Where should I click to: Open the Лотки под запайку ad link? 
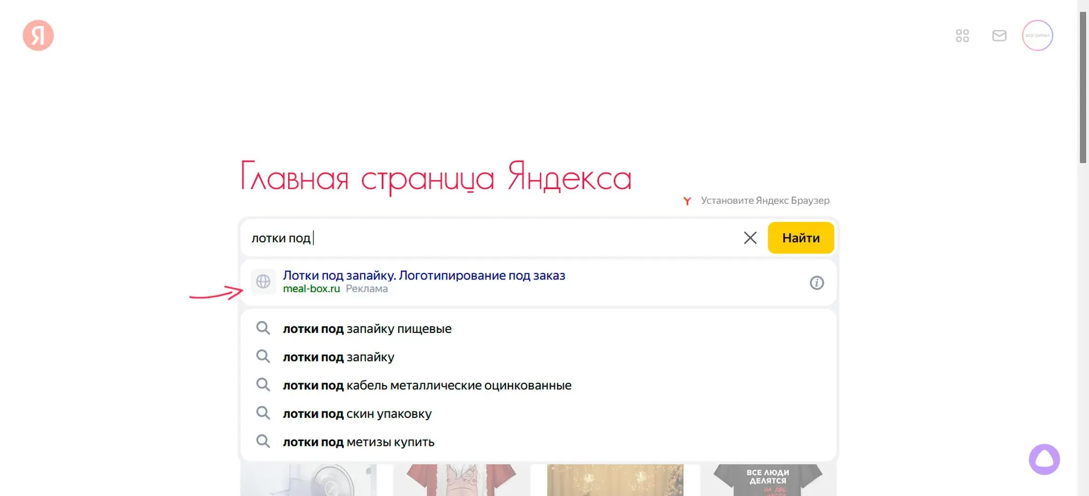point(424,275)
